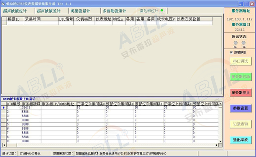This screenshot has height=157, width=256.
Task: Stop the server with 服务器停止
Action: 241,93
